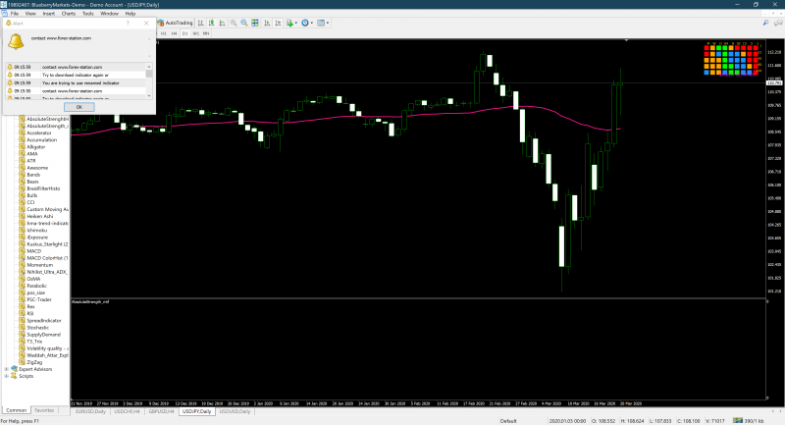The image size is (785, 425).
Task: Click the Awesome indicator icon
Action: 22,168
